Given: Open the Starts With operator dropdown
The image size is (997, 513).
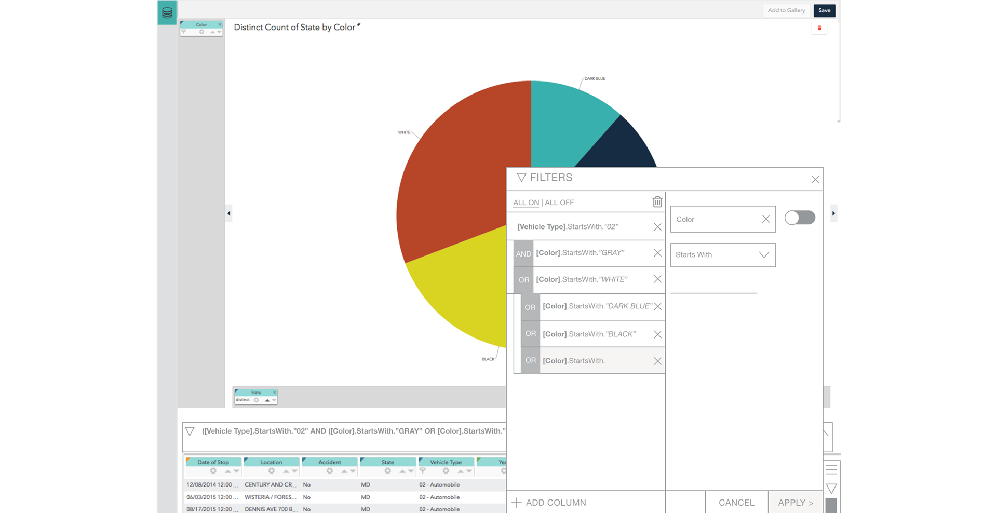Looking at the screenshot, I should click(x=723, y=255).
